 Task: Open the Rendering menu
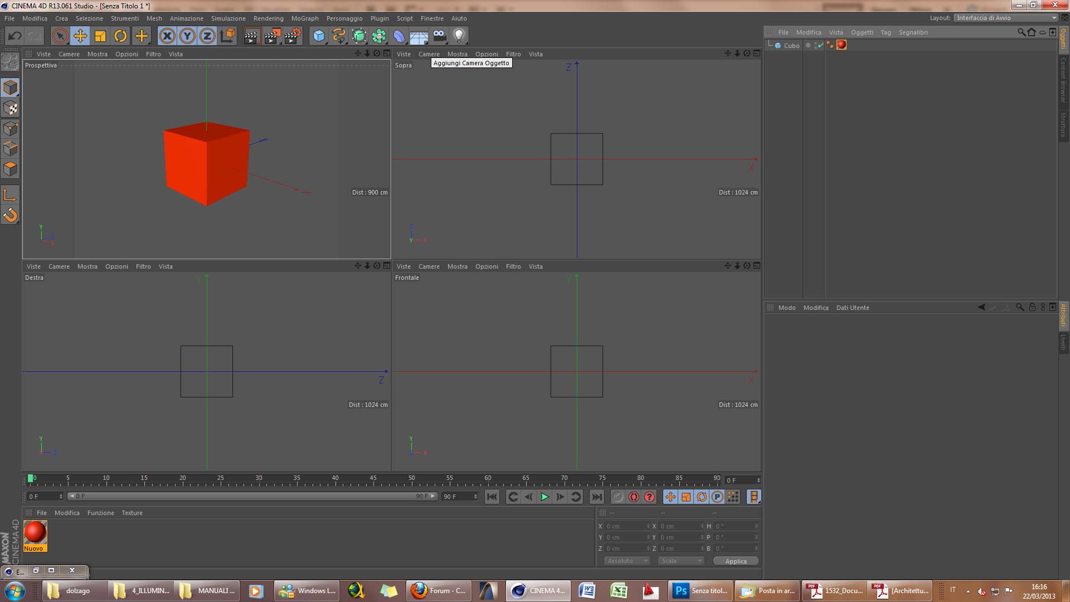268,18
